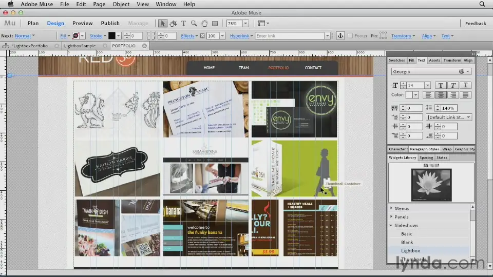Screen dimensions: 493x277
Task: Justify text in Text panel
Action: (x=466, y=94)
